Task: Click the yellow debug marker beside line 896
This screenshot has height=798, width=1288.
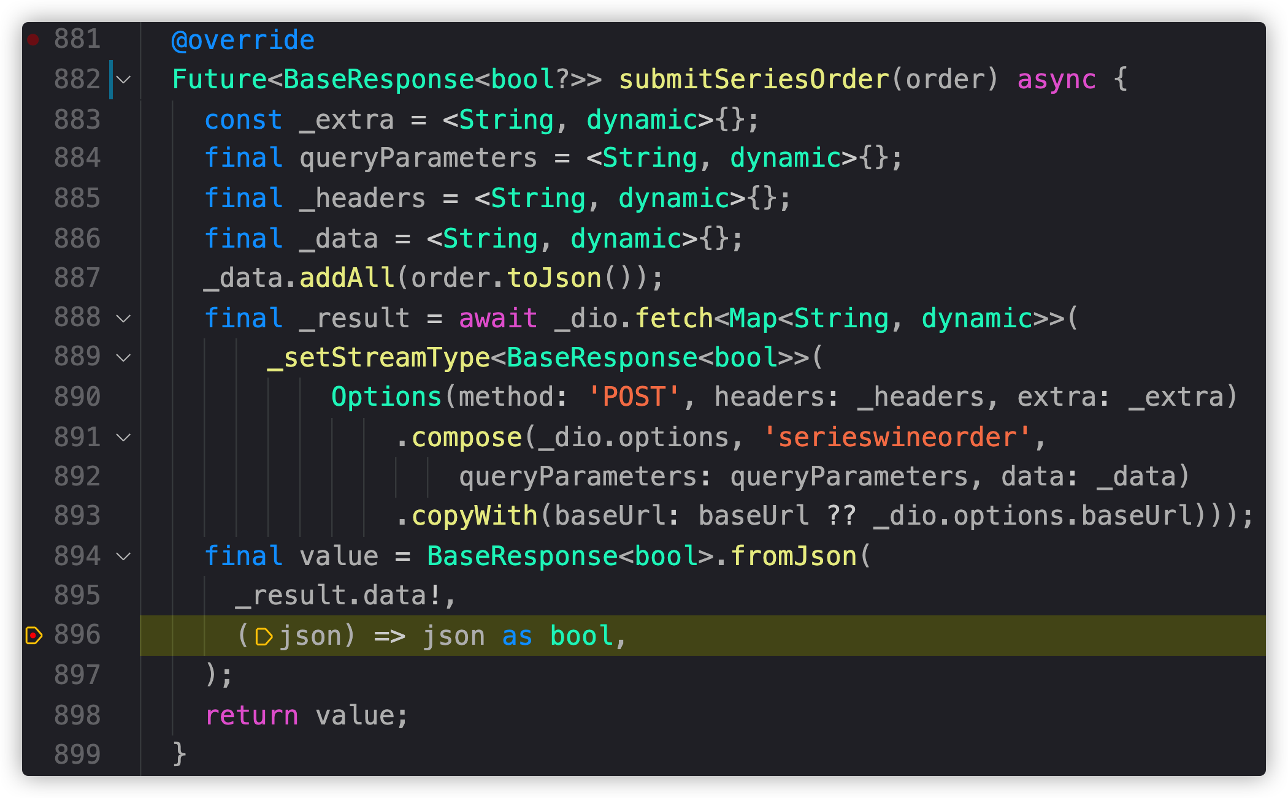Action: coord(33,636)
